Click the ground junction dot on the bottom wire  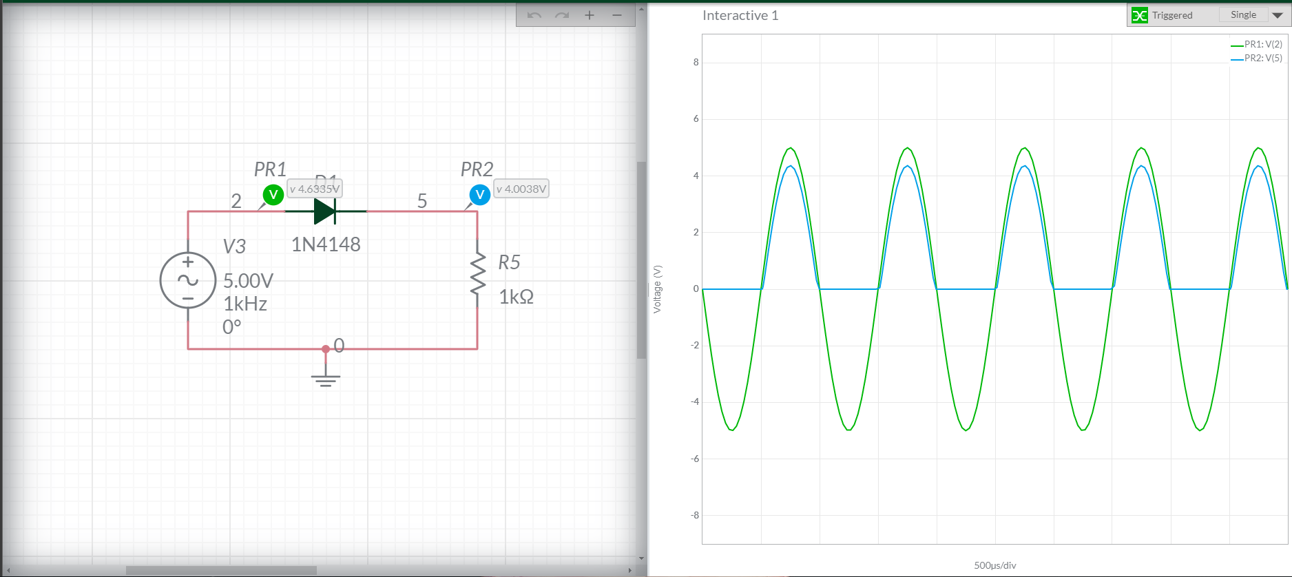(x=326, y=349)
